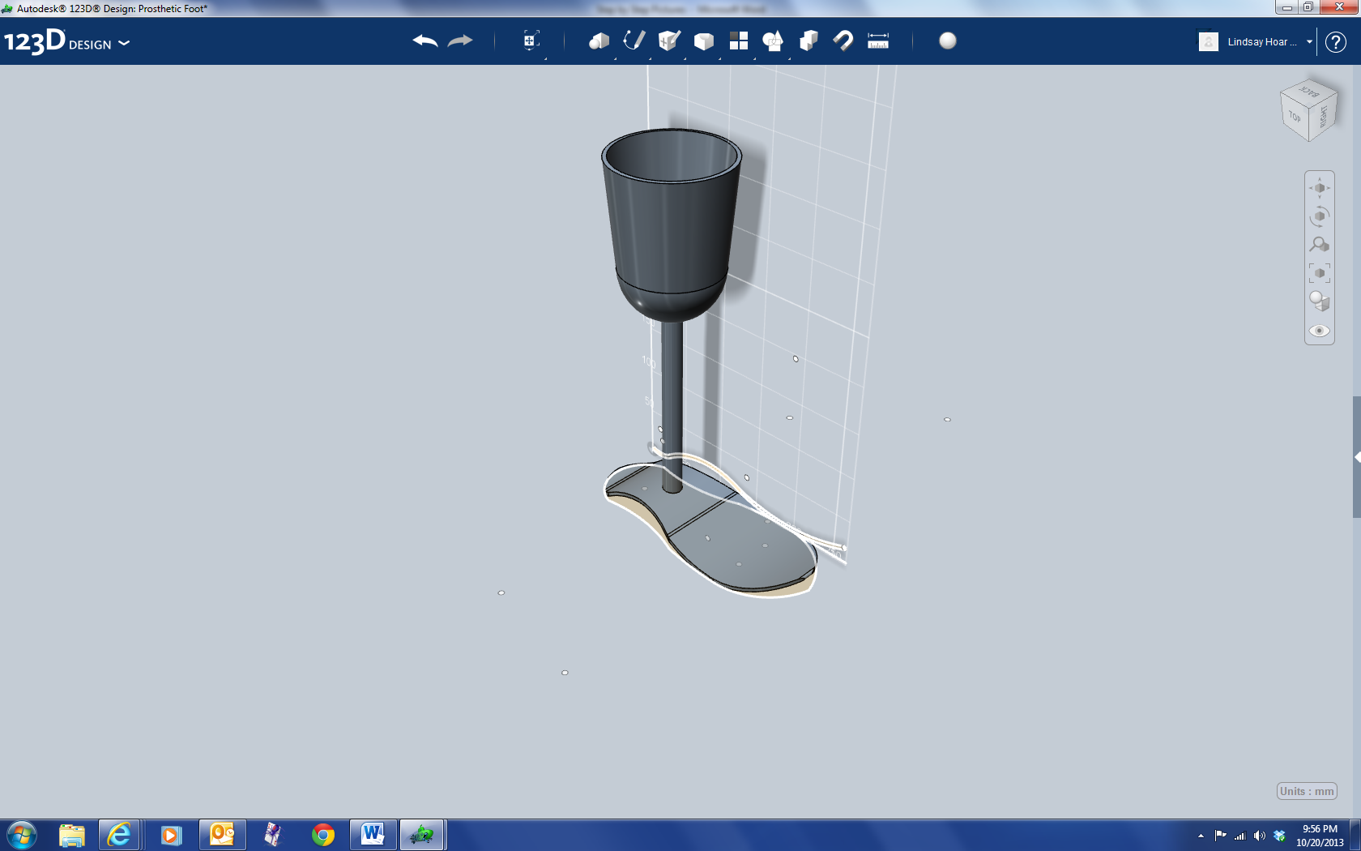1361x851 pixels.
Task: Enable the Zoom magnifier control
Action: click(1317, 245)
